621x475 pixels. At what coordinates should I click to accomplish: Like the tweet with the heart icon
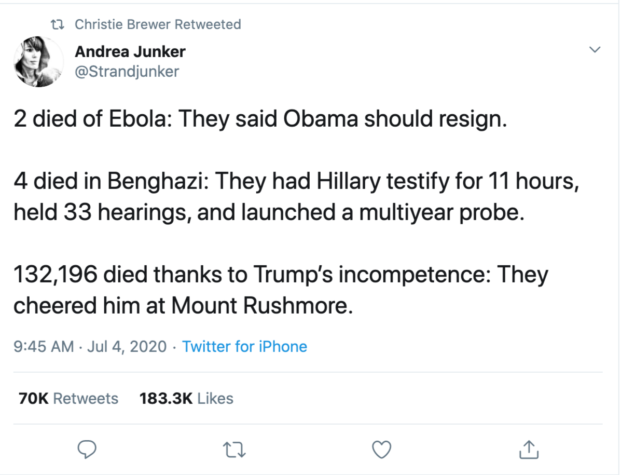[x=382, y=450]
